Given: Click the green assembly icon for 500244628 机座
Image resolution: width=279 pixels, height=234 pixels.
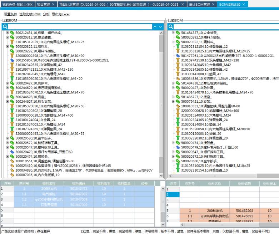Looking at the screenshot, I should [x=12, y=97].
